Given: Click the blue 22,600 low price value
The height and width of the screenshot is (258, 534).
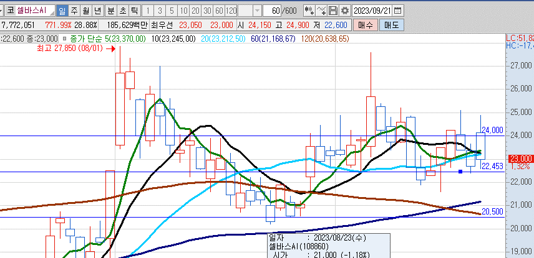Looking at the screenshot, I should pyautogui.click(x=336, y=25).
